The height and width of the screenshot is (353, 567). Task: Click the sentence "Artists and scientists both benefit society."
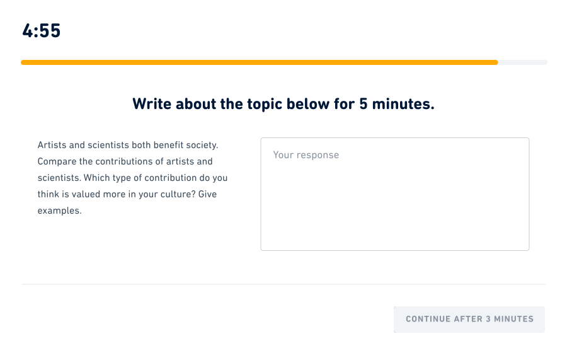tap(128, 145)
